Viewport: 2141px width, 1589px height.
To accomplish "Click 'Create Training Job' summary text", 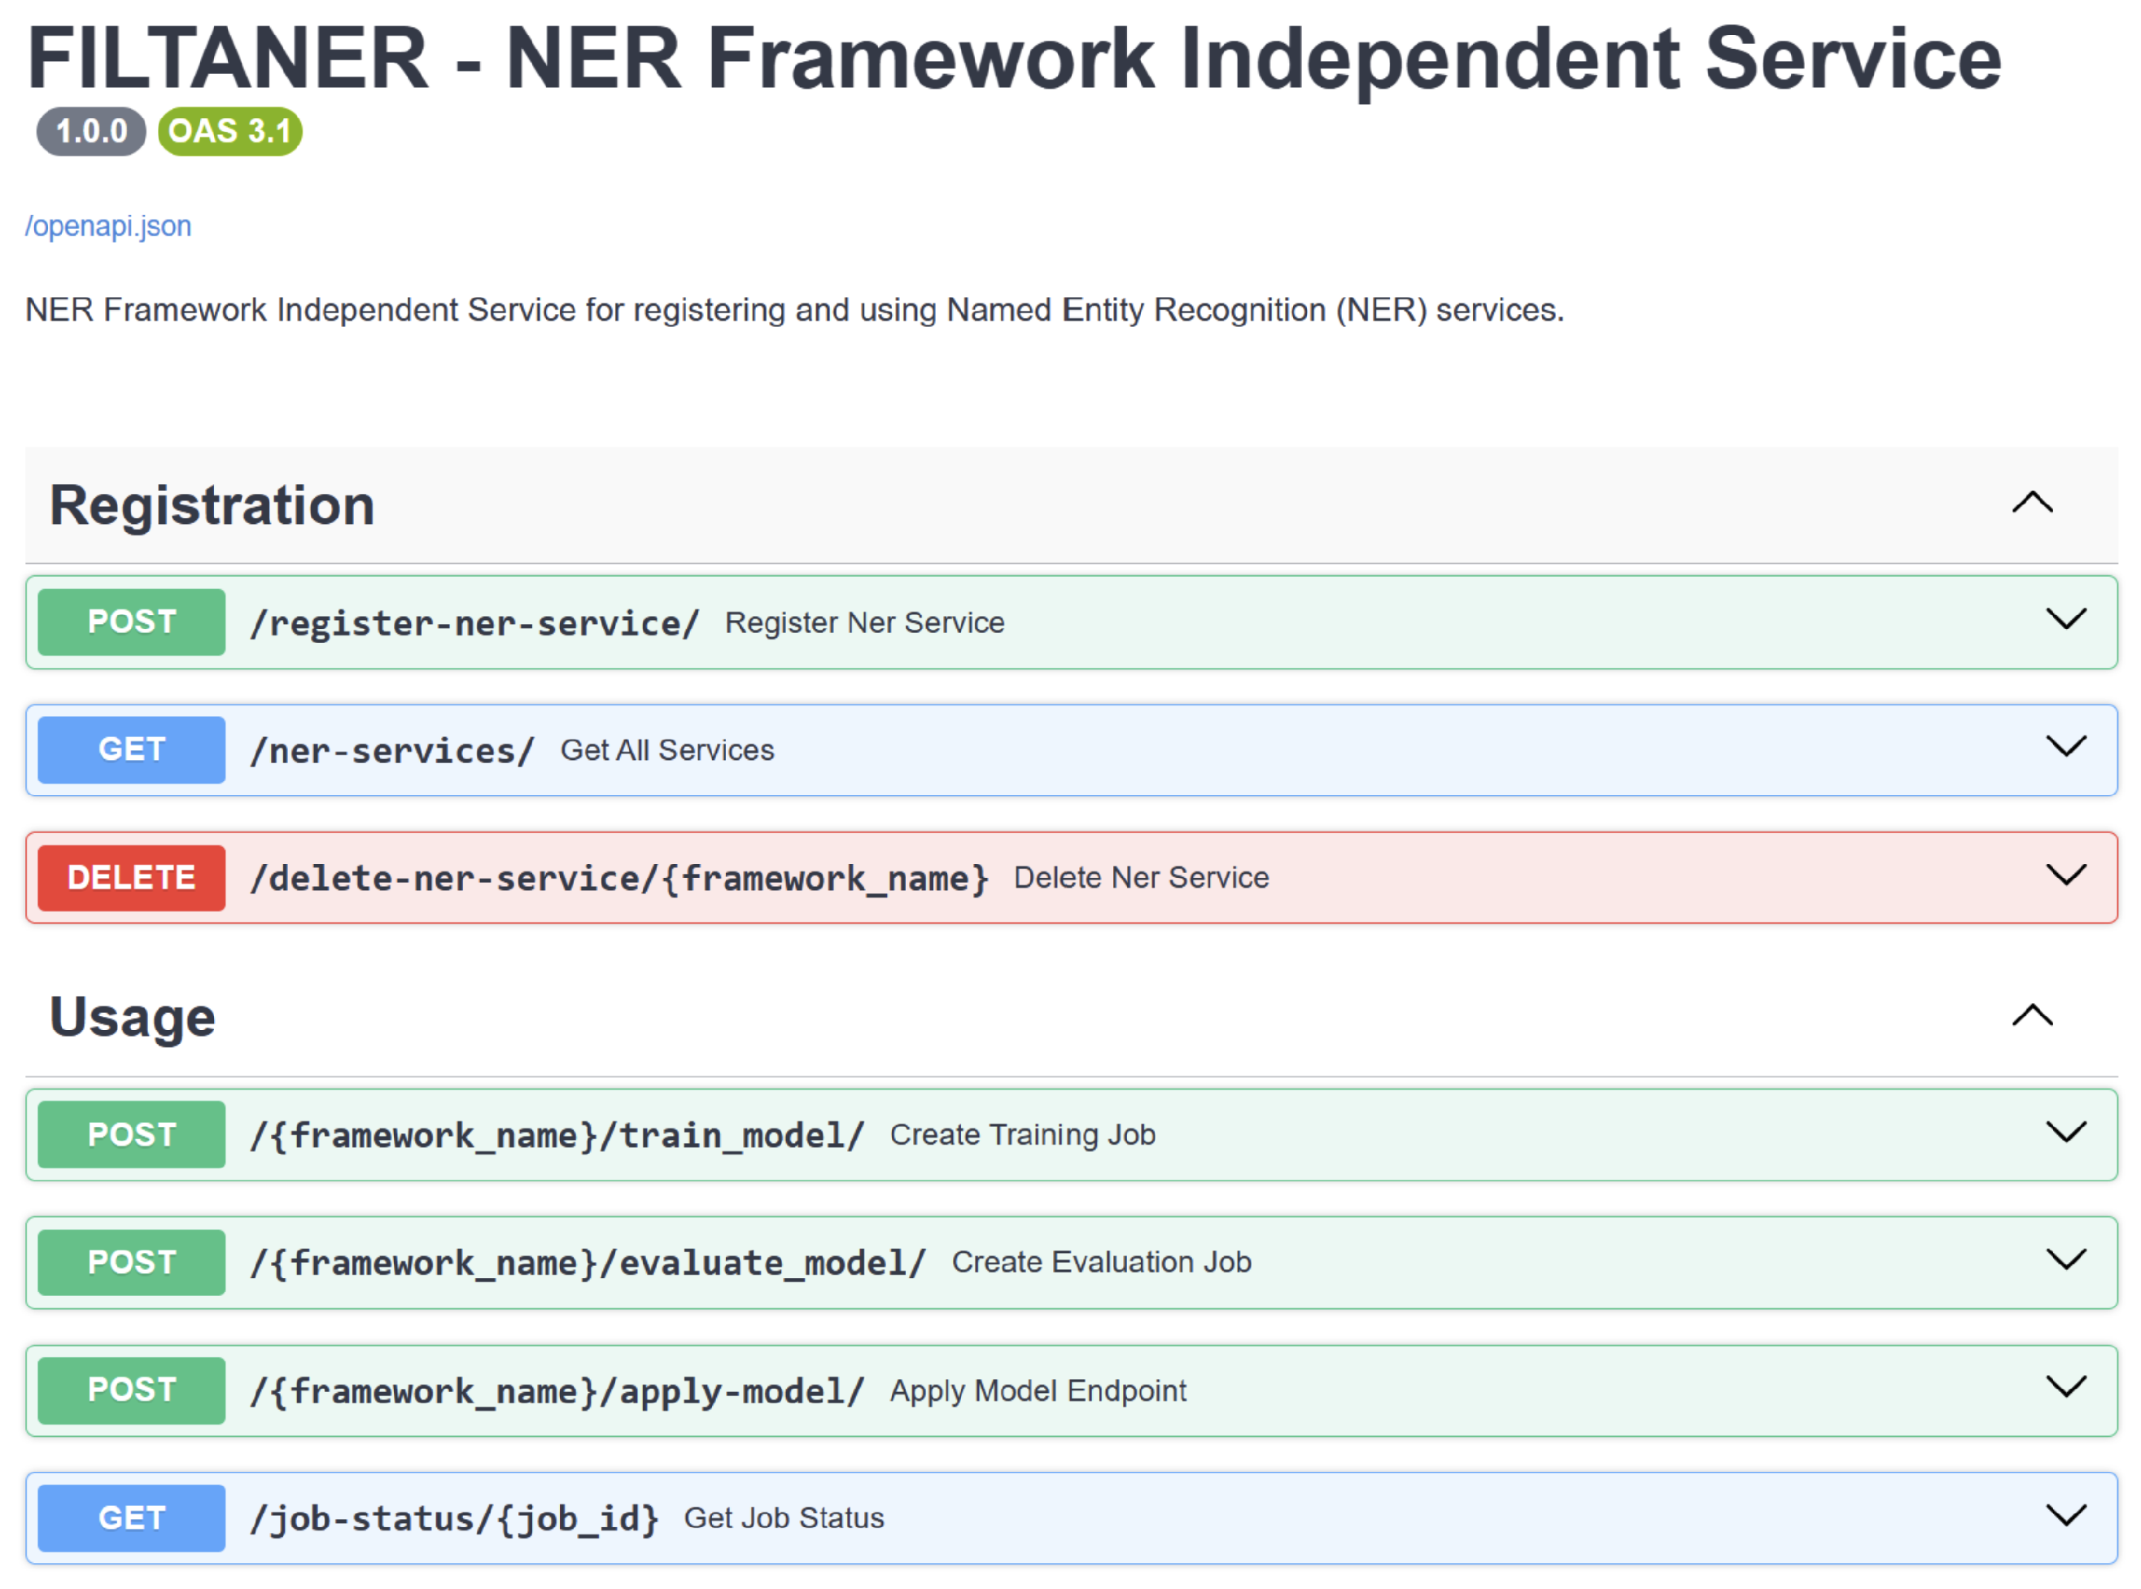I will [x=1022, y=1135].
